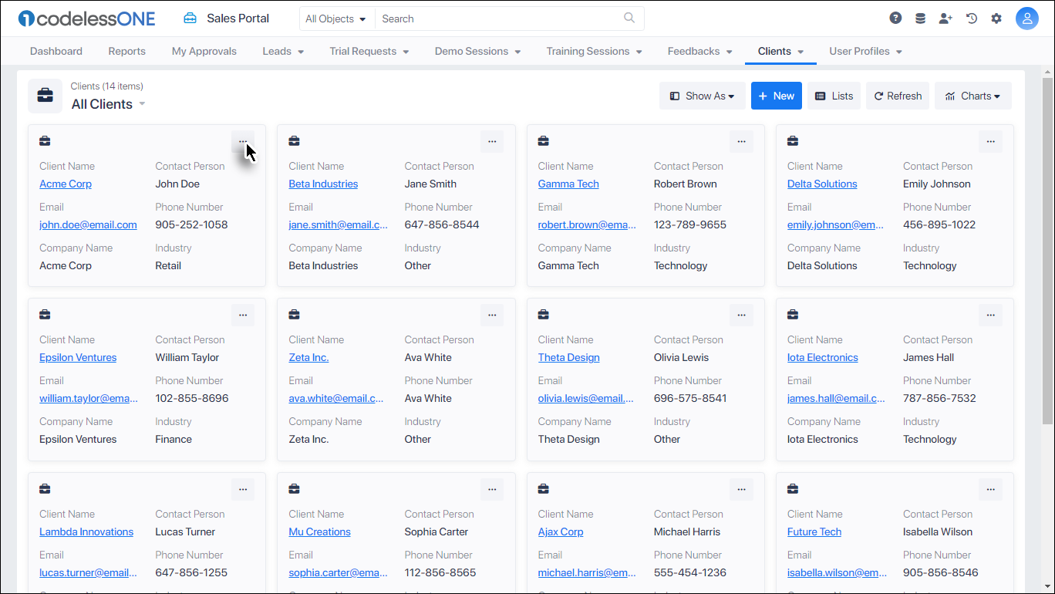Click the blue user profile avatar
Screen dimensions: 1055x594
(x=1027, y=18)
